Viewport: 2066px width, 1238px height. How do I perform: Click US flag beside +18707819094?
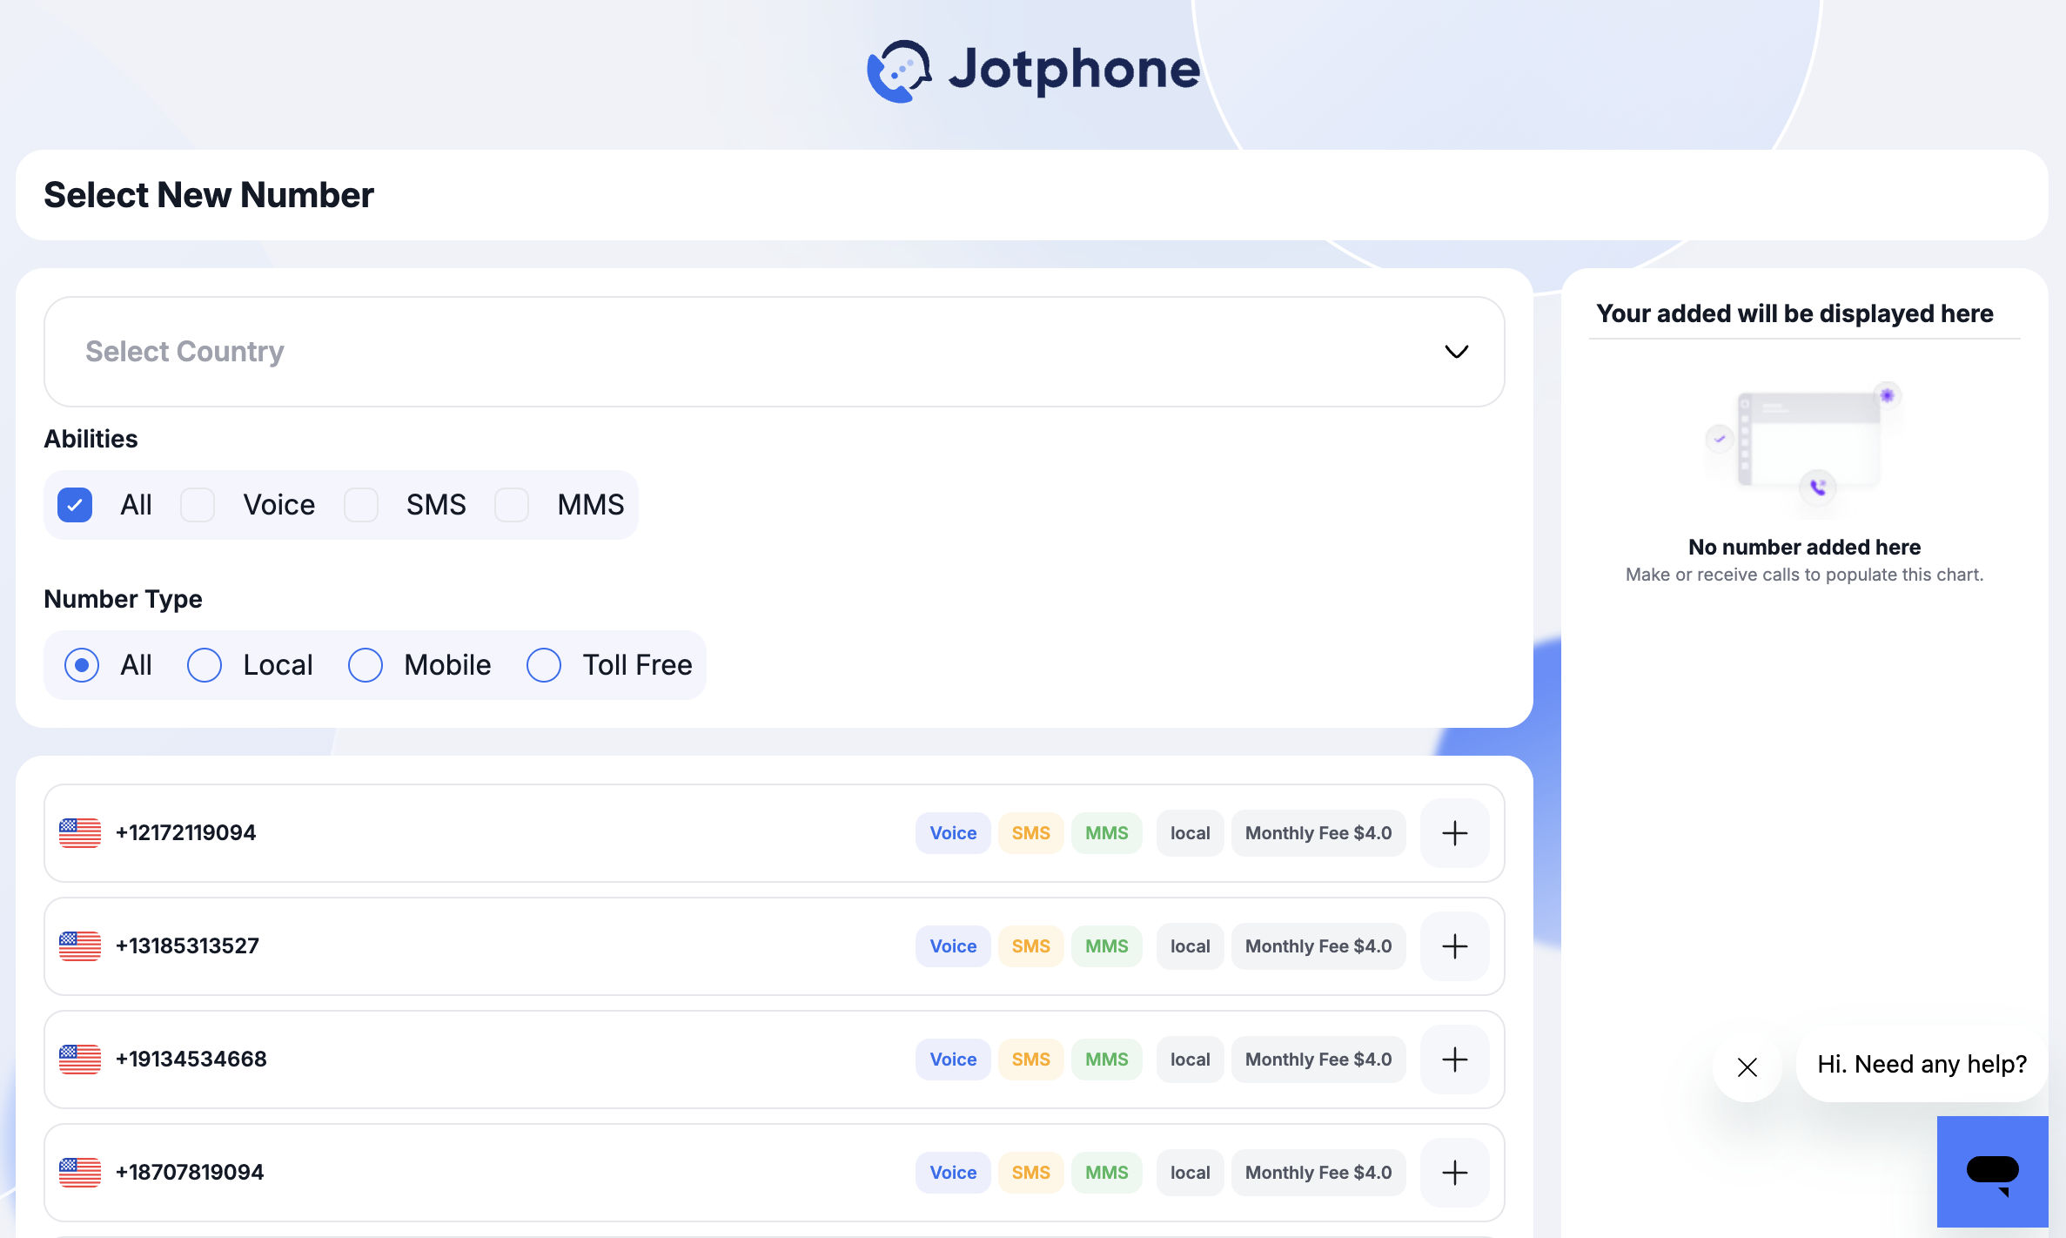[80, 1173]
